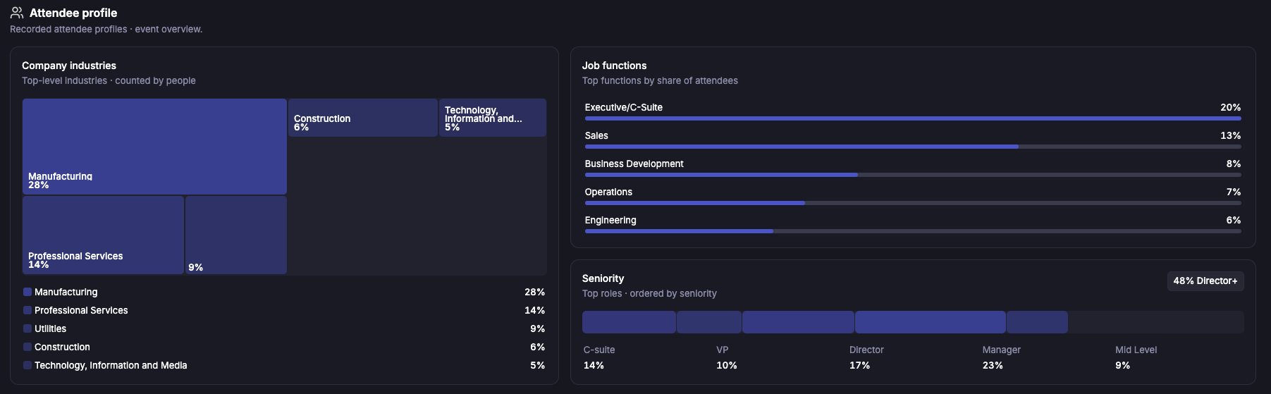The image size is (1271, 394).
Task: Click the C-suite segment of seniority bar
Action: coord(629,322)
